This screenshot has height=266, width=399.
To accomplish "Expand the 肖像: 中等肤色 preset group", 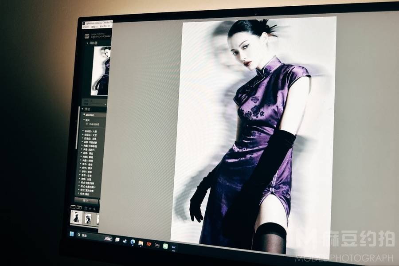I will (82, 145).
